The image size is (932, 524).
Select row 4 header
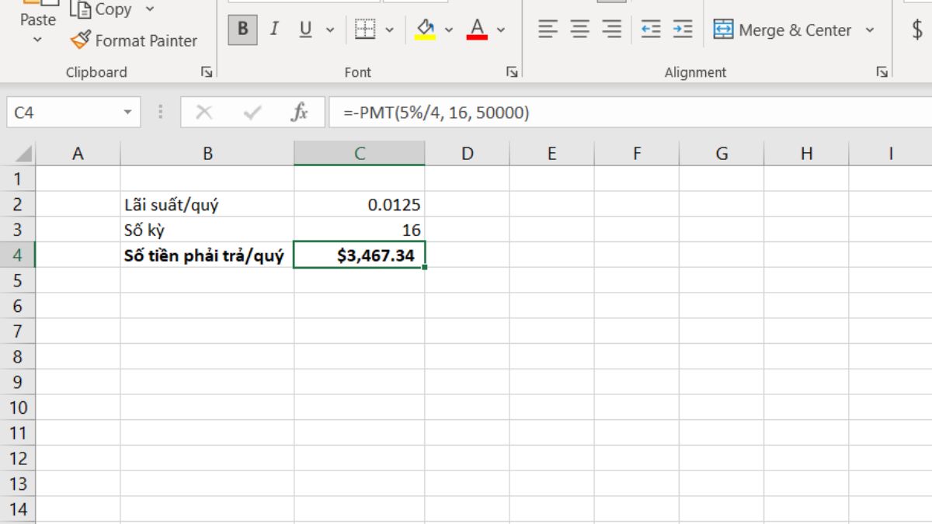18,255
